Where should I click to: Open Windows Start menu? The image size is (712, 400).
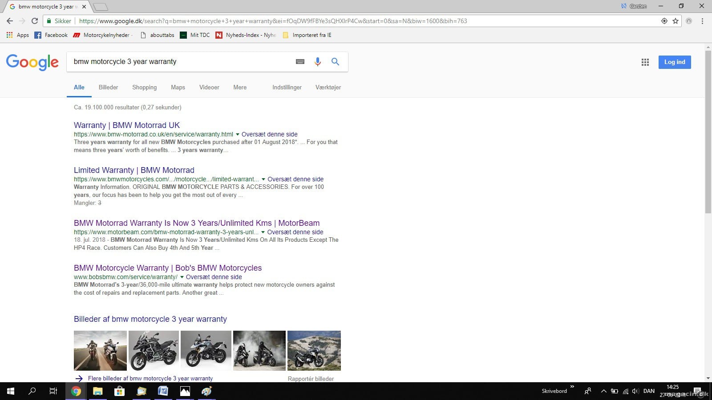tap(11, 391)
